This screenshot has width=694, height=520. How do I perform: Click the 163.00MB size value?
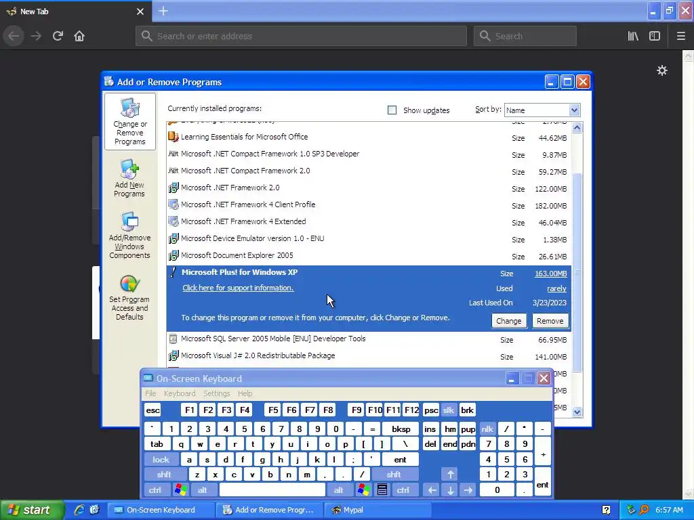click(x=550, y=274)
